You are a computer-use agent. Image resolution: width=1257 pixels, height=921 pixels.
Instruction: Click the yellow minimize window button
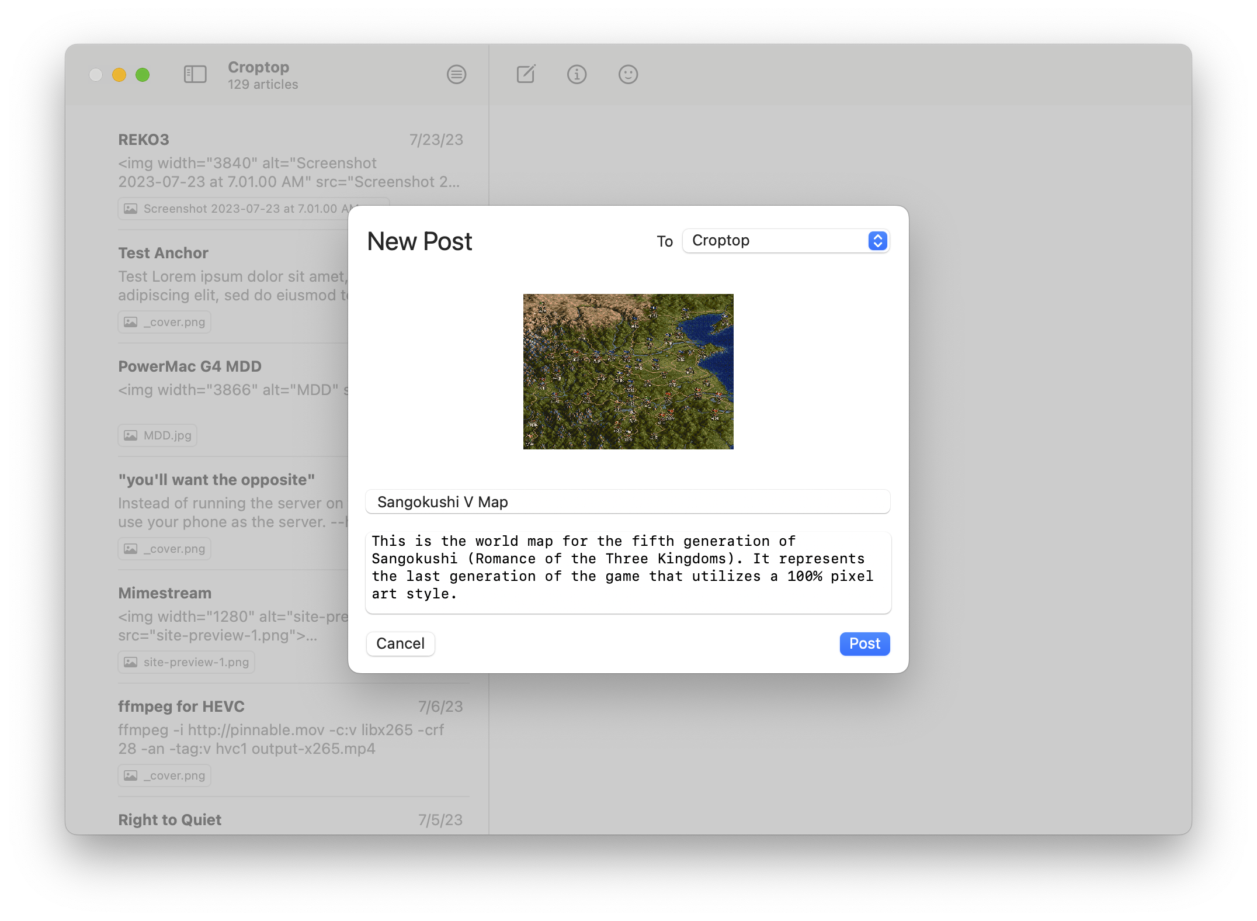(x=119, y=75)
